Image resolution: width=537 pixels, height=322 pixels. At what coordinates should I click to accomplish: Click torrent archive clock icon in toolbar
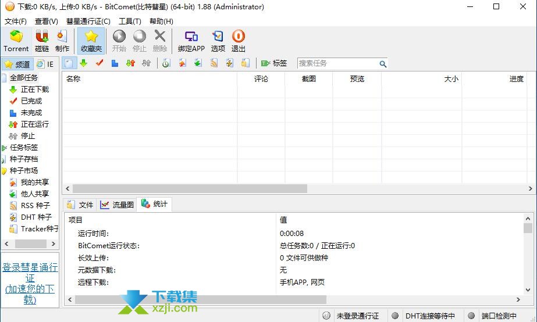tap(166, 63)
